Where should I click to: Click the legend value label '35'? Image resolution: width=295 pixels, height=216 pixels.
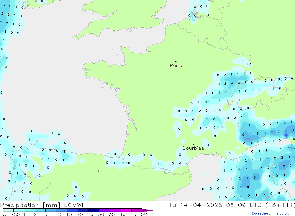coord(112,214)
